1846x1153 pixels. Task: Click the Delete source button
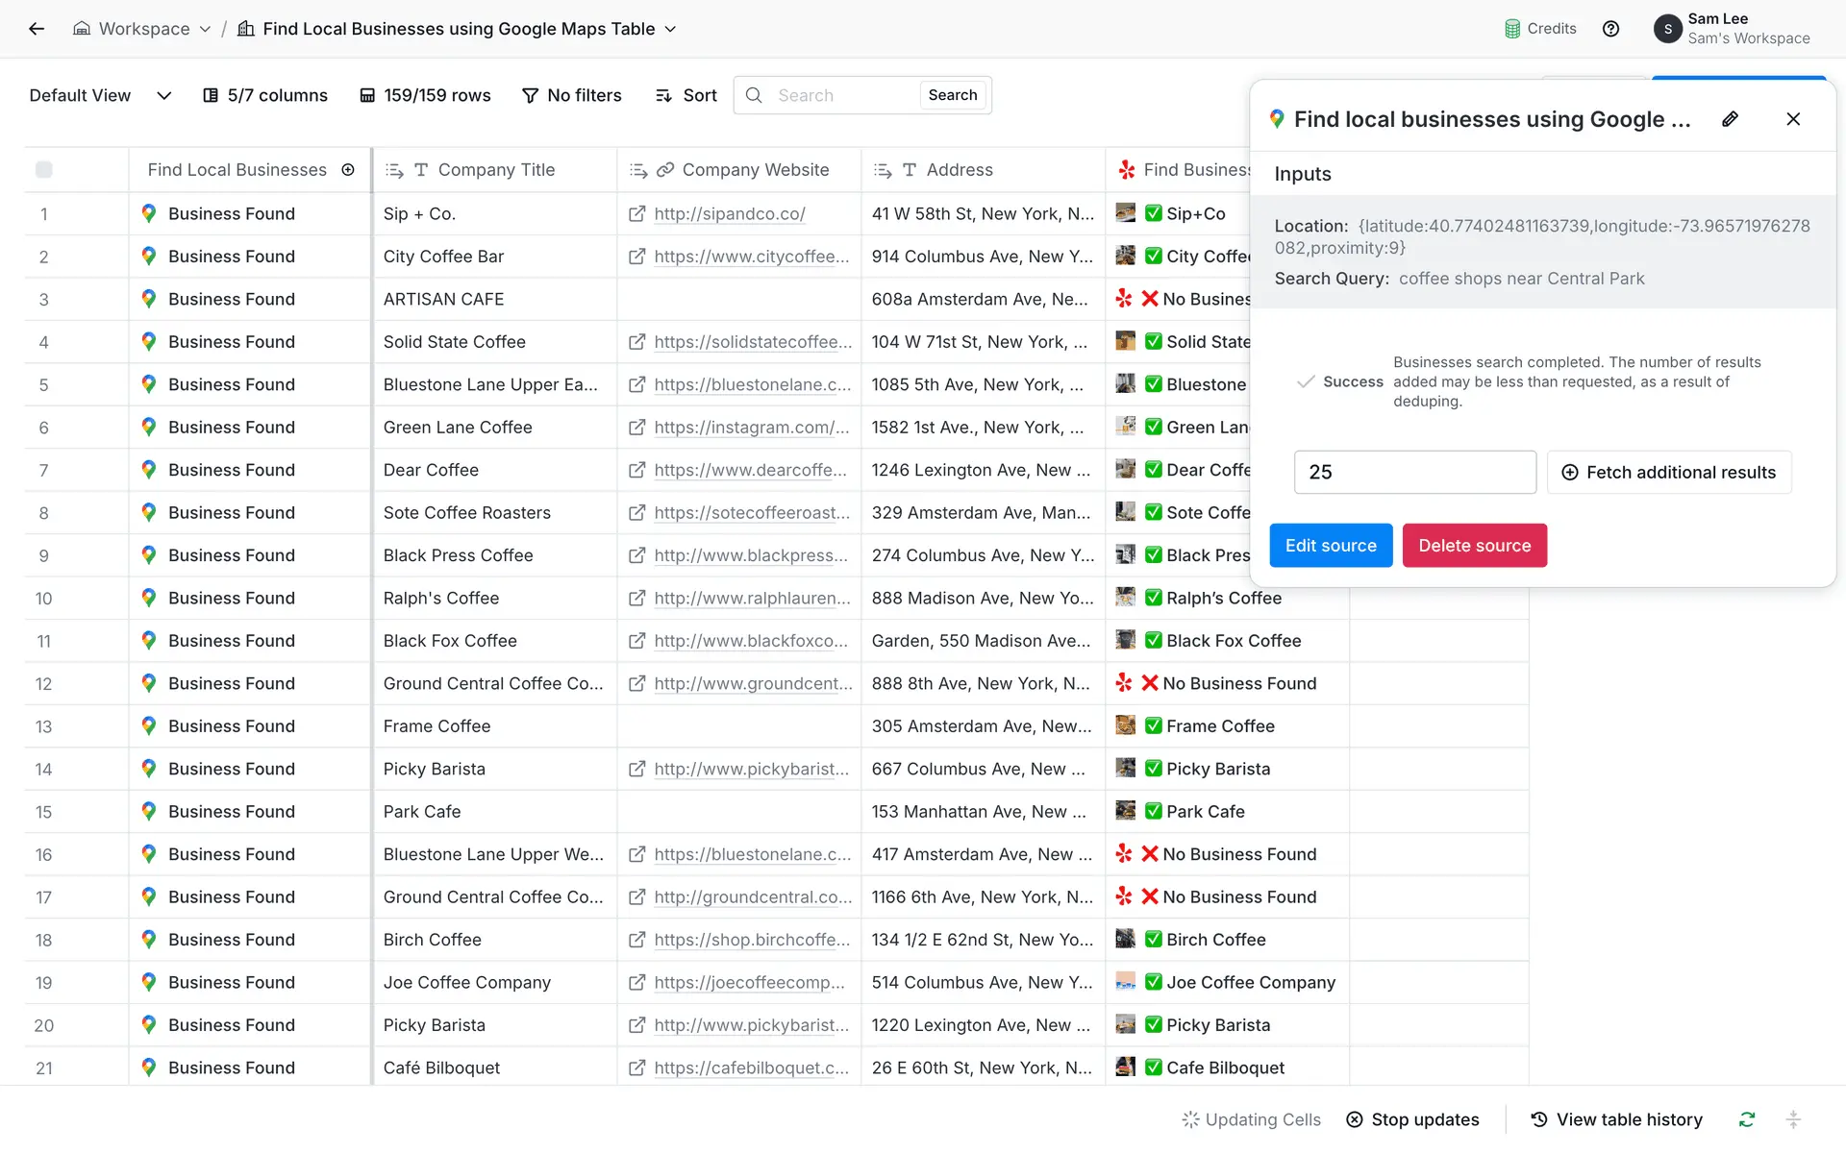1474,546
